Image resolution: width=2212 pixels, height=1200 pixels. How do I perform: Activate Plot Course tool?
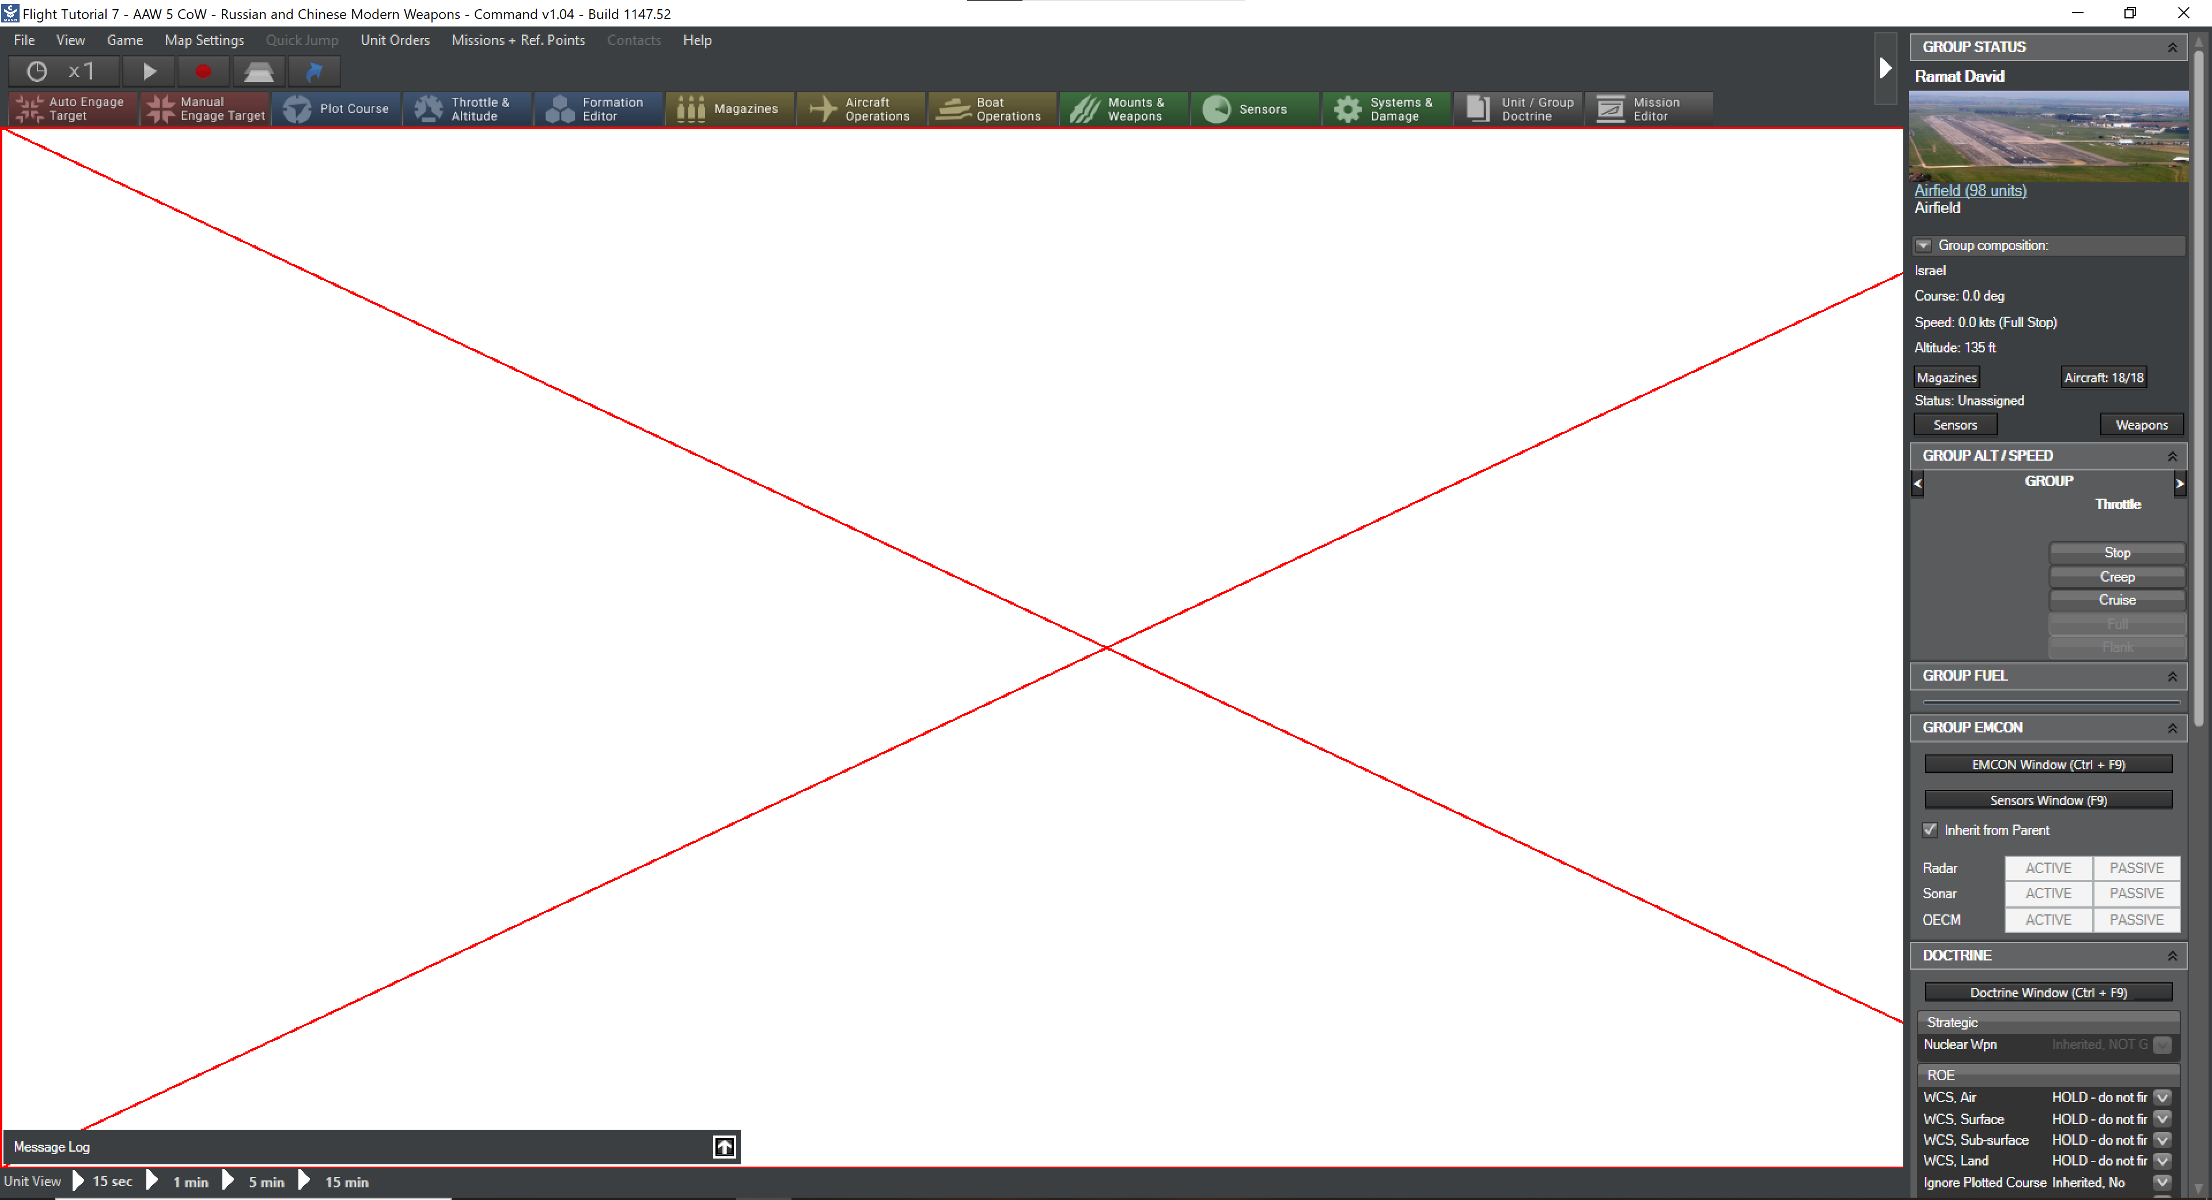336,109
